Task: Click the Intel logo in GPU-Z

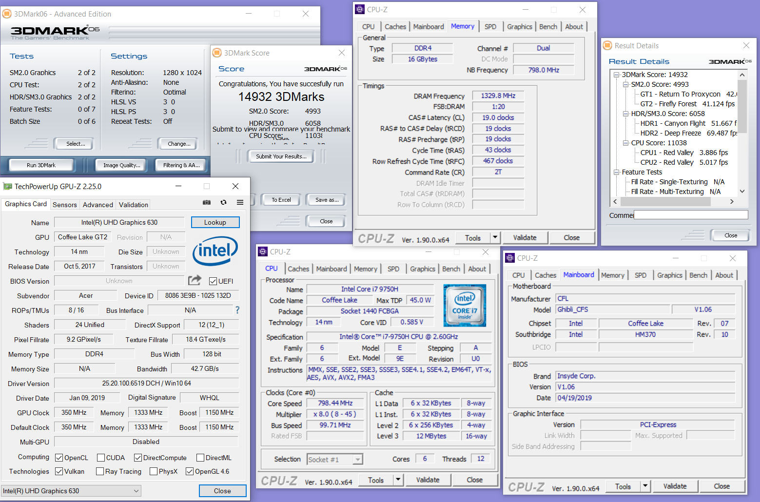Action: (x=215, y=251)
